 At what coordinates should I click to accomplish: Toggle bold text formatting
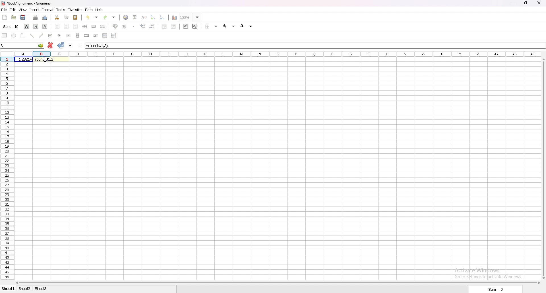[27, 26]
